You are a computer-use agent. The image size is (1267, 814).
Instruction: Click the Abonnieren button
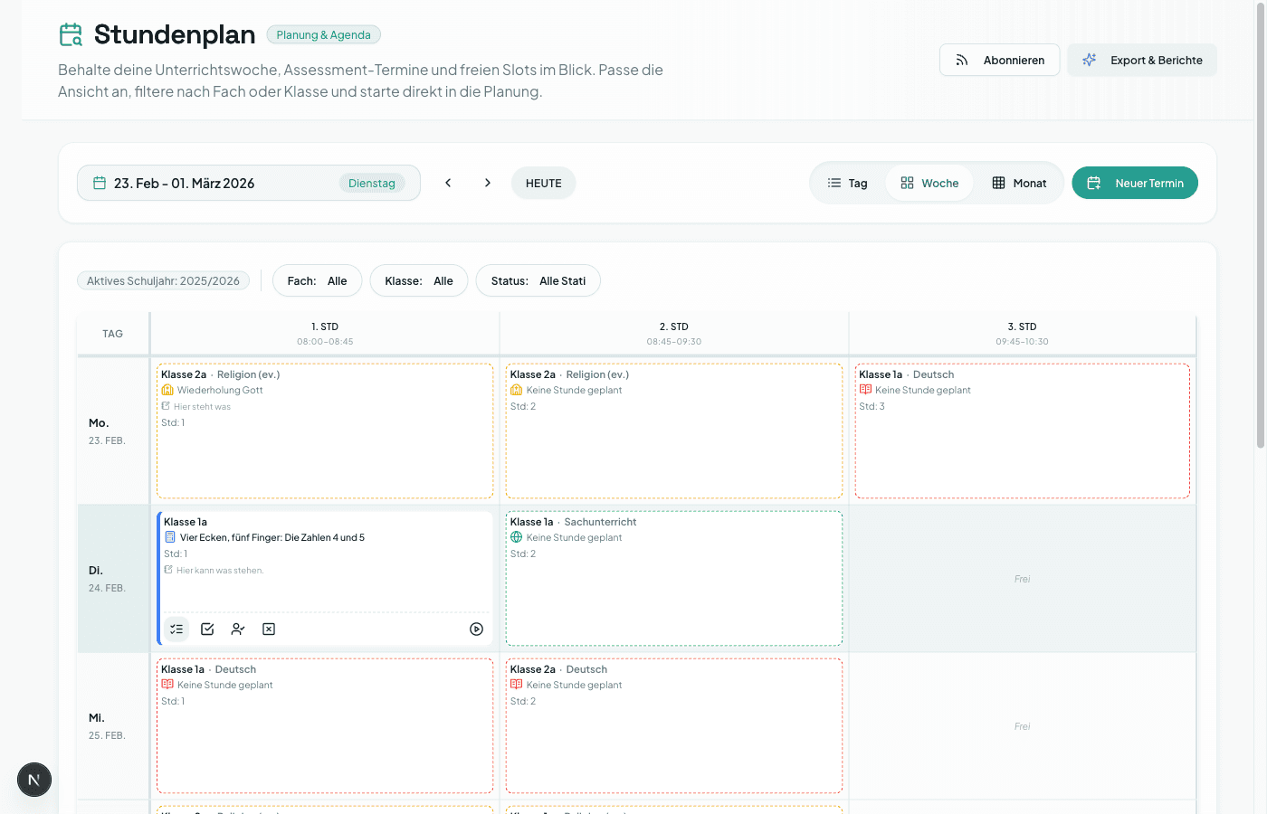coord(1000,60)
